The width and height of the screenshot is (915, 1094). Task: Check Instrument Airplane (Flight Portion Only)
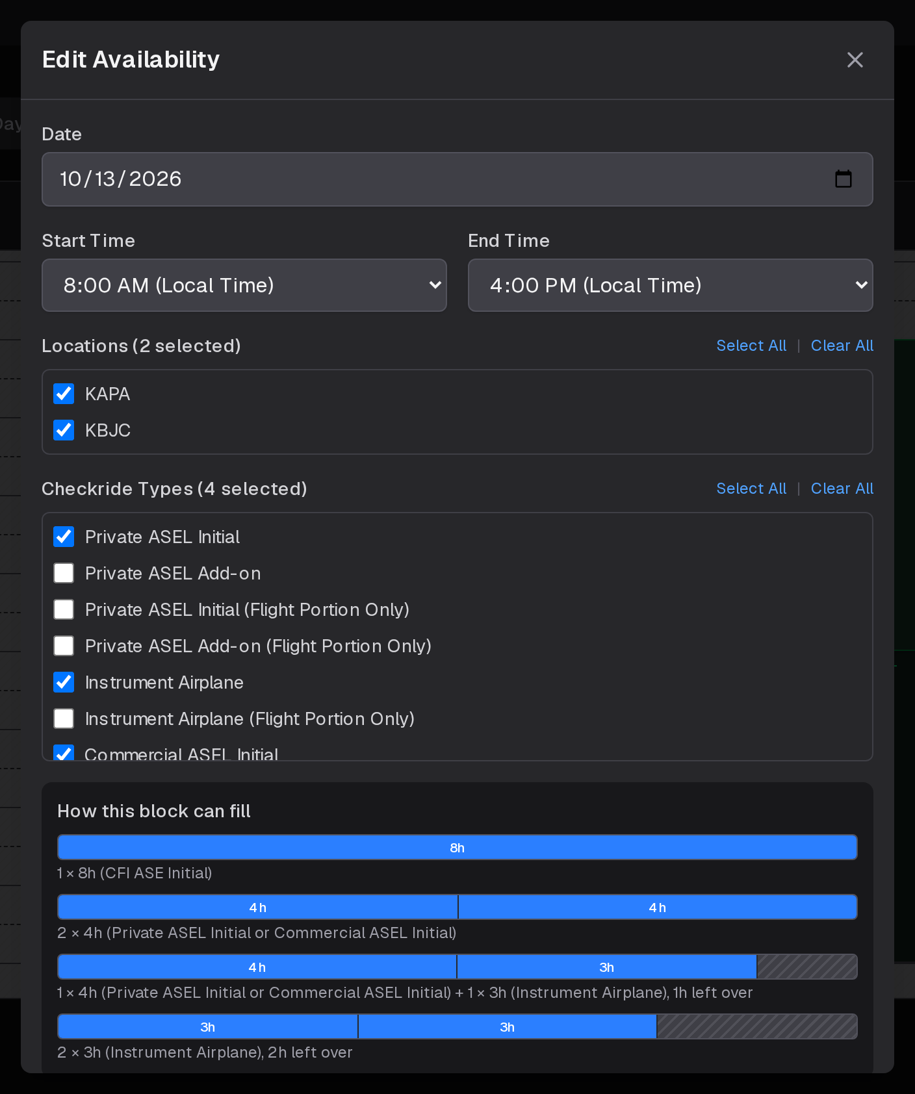click(x=64, y=719)
